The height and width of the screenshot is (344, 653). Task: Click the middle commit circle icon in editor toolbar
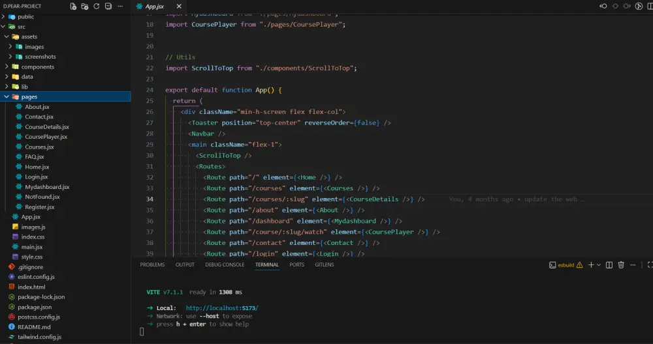[x=615, y=7]
